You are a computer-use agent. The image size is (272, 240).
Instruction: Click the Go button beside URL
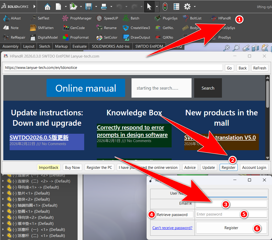pyautogui.click(x=229, y=68)
